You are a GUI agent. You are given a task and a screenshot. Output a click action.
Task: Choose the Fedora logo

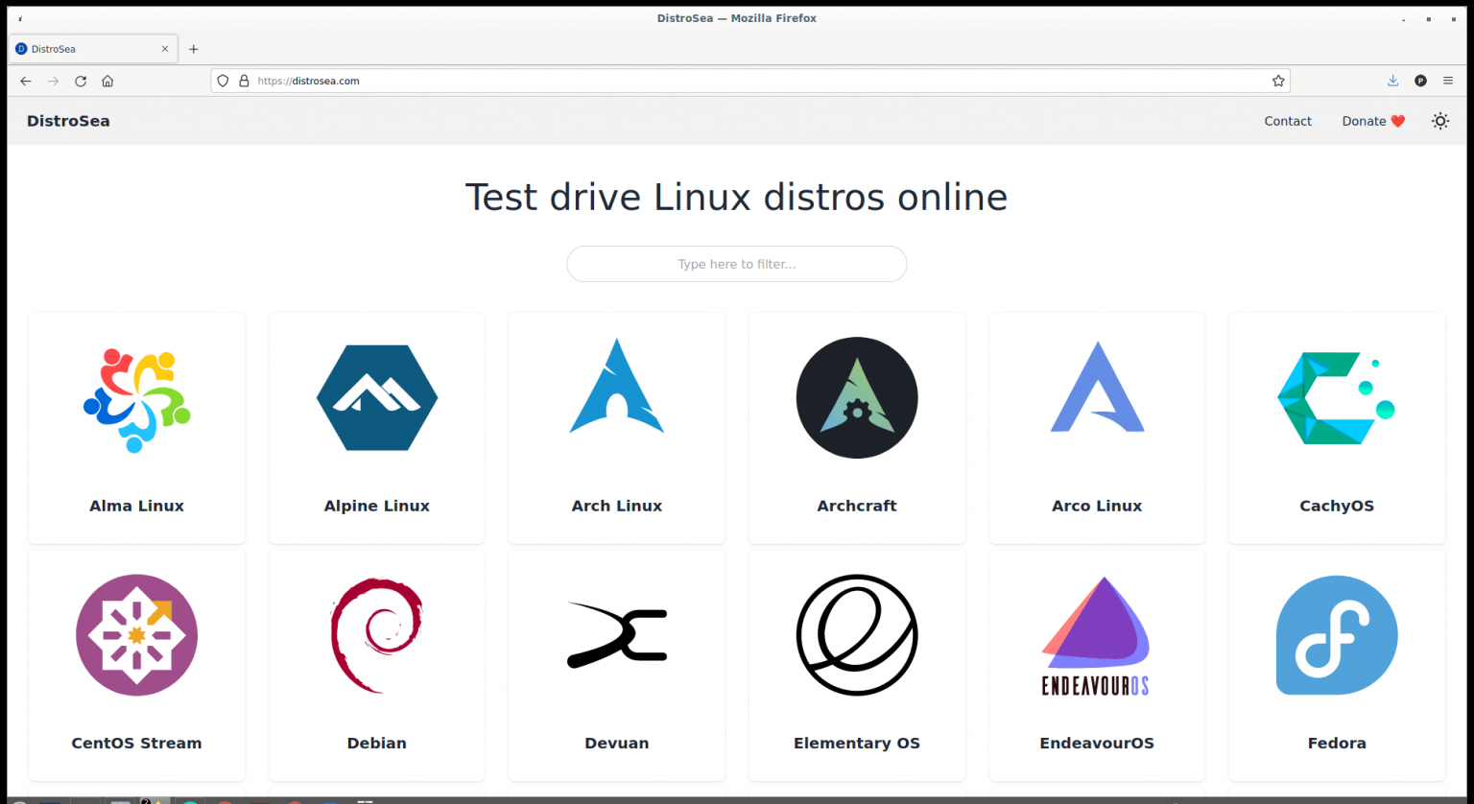[x=1337, y=635]
